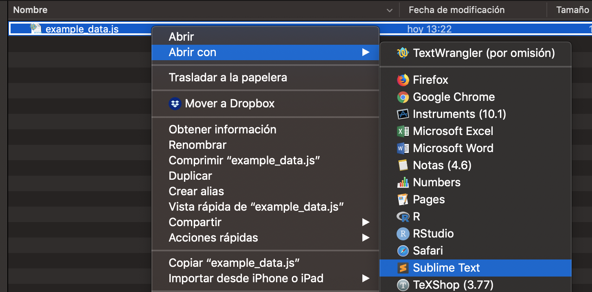Click the Pages app icon
The height and width of the screenshot is (292, 592).
pos(403,200)
